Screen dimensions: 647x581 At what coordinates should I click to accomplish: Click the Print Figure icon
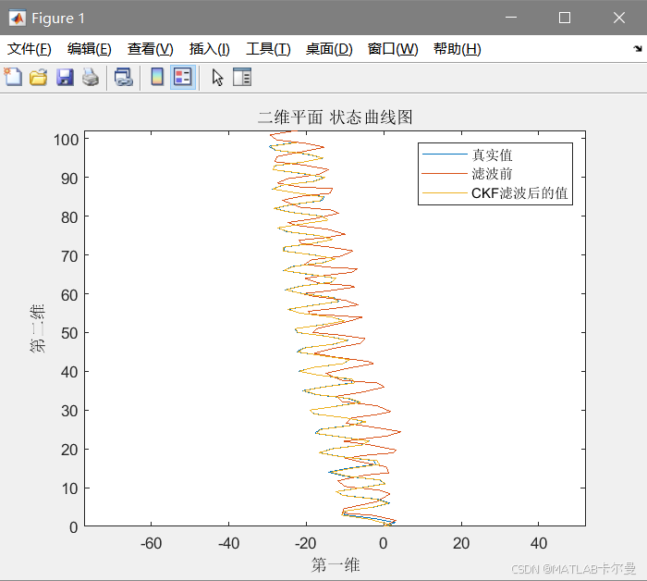tap(91, 77)
